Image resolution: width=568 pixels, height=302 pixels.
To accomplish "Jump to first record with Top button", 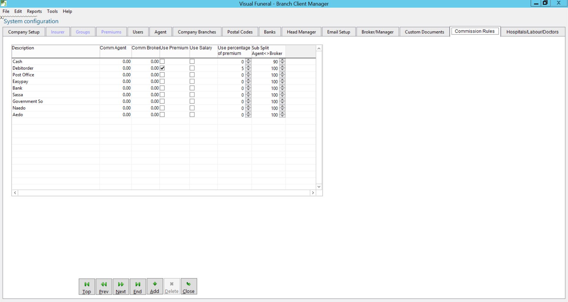I will [x=87, y=287].
